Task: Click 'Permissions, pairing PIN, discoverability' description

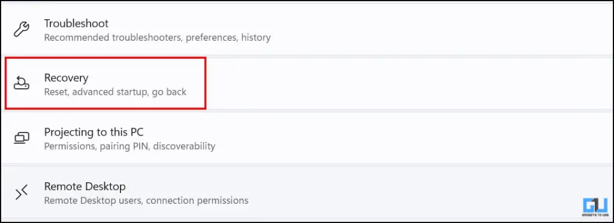Action: tap(130, 147)
